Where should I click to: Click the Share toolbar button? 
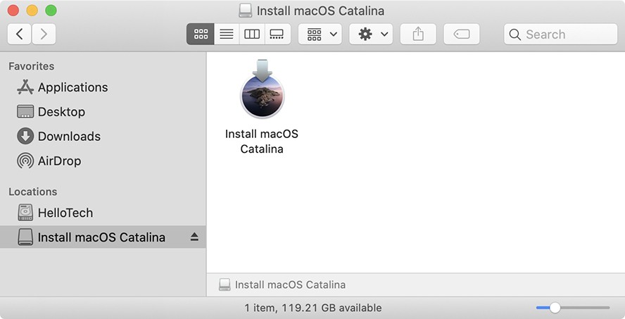pyautogui.click(x=418, y=34)
